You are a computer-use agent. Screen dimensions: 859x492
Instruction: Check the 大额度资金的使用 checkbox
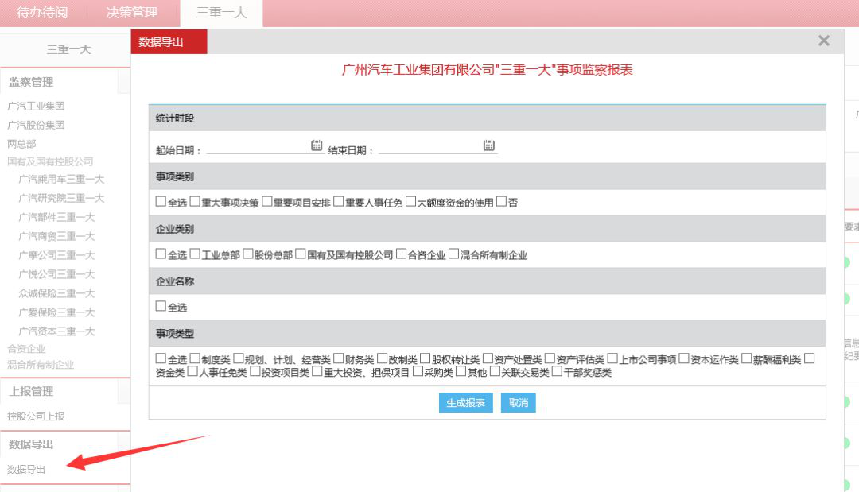[x=411, y=201]
